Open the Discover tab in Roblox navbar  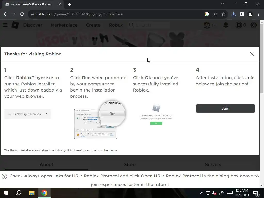[x=33, y=25]
